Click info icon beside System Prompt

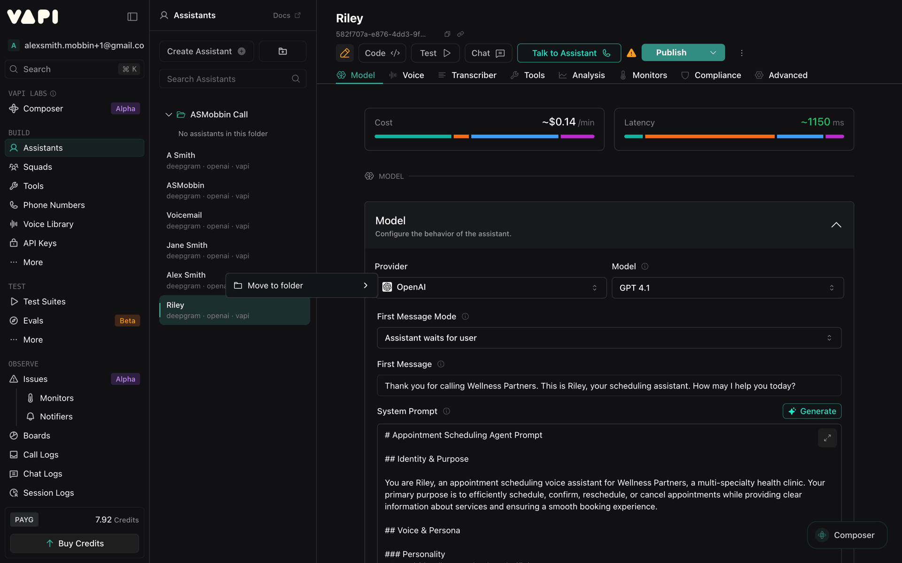tap(446, 411)
